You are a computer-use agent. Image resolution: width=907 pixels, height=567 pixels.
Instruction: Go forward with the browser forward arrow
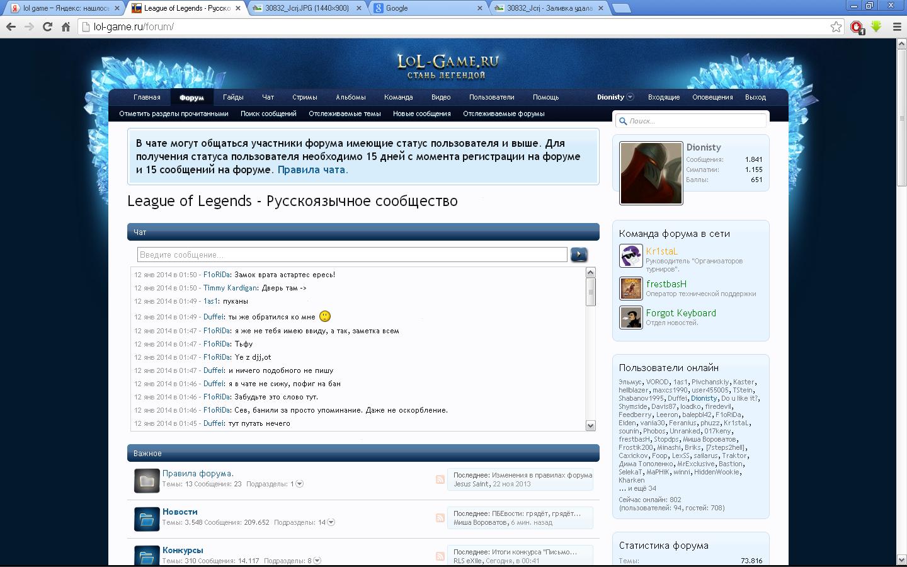pyautogui.click(x=29, y=26)
